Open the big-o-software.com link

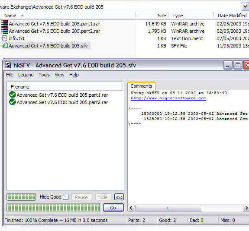(x=168, y=98)
